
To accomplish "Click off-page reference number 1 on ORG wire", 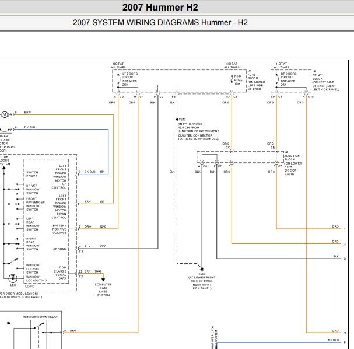I will [x=345, y=229].
